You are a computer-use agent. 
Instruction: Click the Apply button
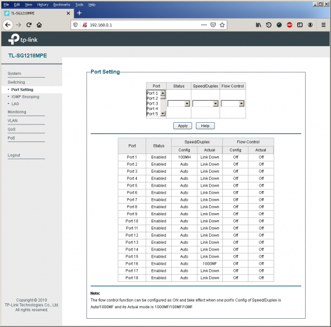[x=183, y=126]
